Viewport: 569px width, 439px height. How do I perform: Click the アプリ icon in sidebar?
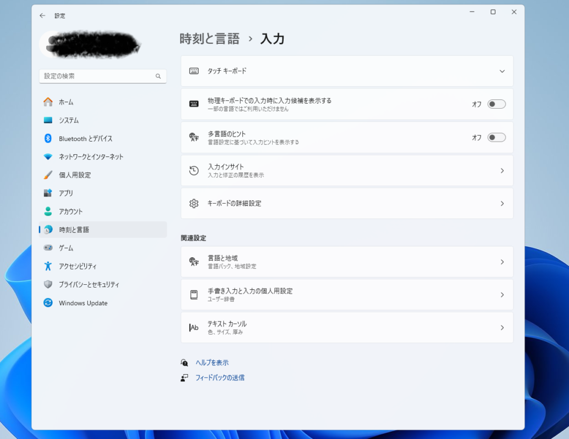[48, 193]
